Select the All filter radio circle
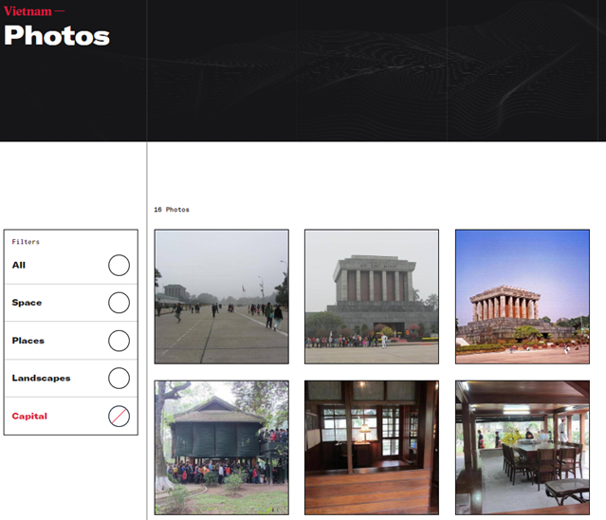Viewport: 606px width, 520px height. (x=119, y=266)
